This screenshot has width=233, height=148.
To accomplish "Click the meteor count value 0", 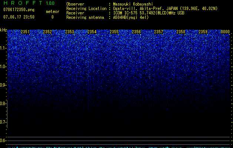I will click(53, 17).
